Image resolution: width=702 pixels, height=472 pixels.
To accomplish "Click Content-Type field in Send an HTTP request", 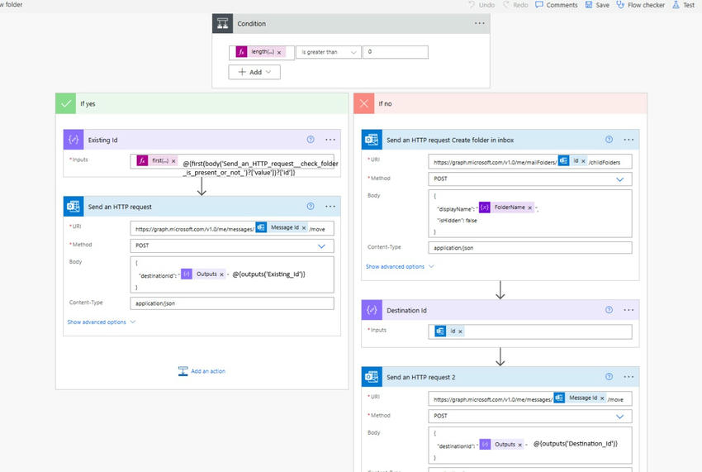I will click(232, 303).
